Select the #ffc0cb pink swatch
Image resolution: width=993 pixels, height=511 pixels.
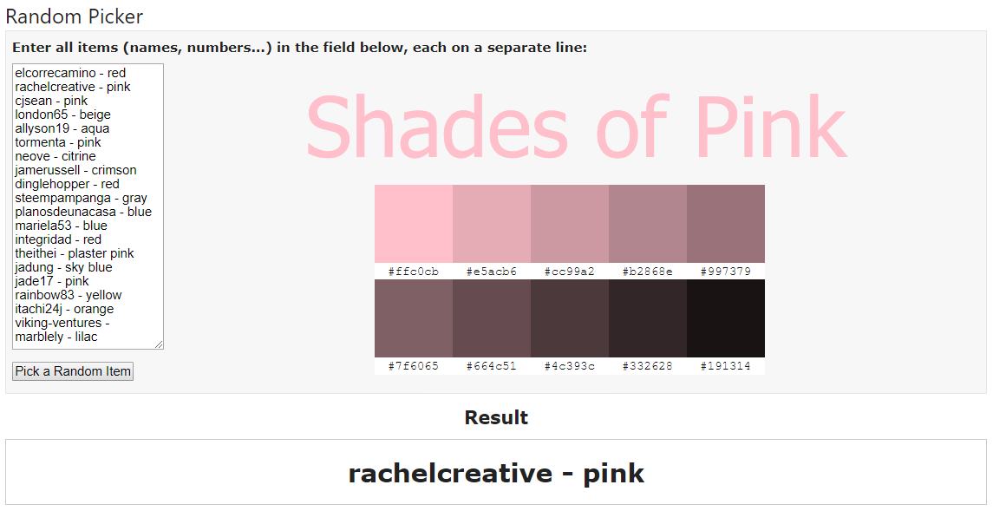[414, 224]
